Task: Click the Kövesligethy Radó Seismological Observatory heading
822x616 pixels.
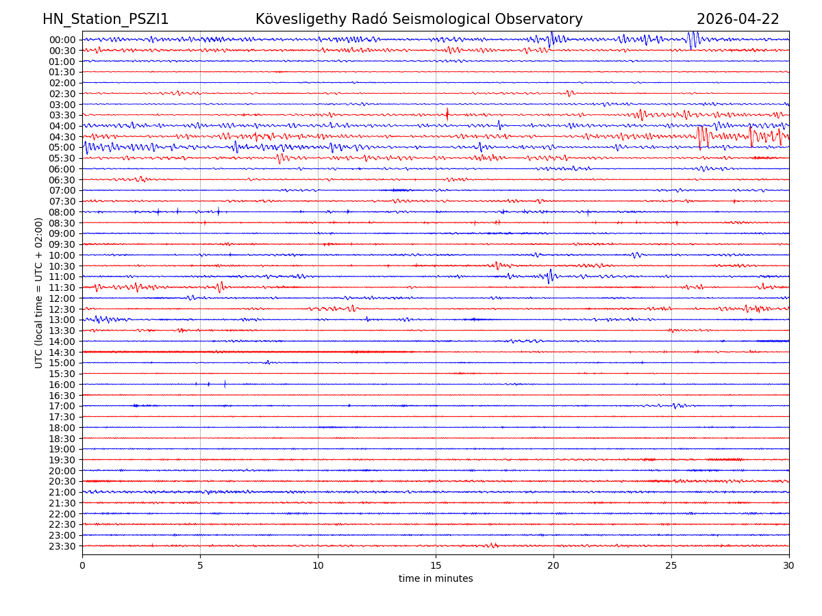Action: tap(419, 19)
